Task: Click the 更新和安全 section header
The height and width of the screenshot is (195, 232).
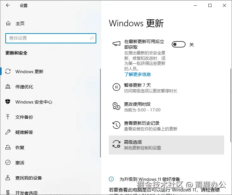Action: pos(16,53)
